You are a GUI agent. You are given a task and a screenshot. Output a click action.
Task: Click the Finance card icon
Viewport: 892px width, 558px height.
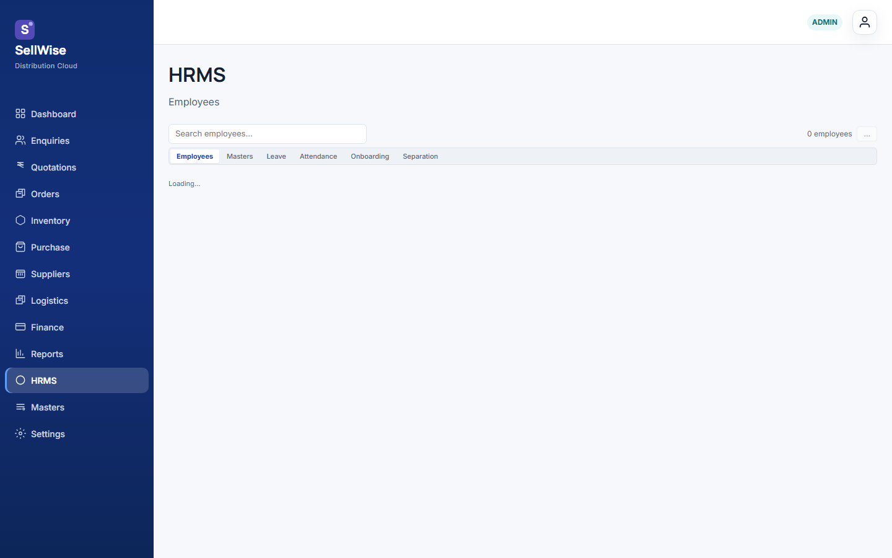tap(20, 327)
